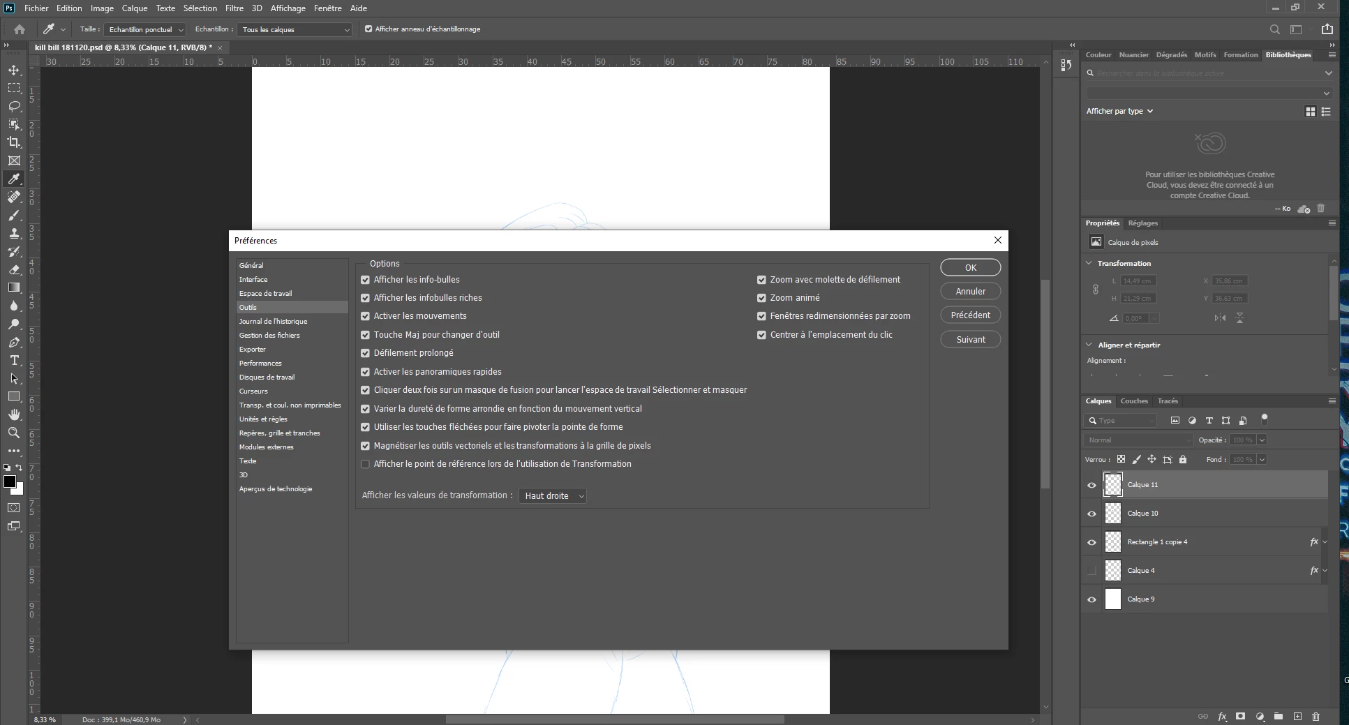
Task: Open the Réglages tab
Action: [1143, 223]
